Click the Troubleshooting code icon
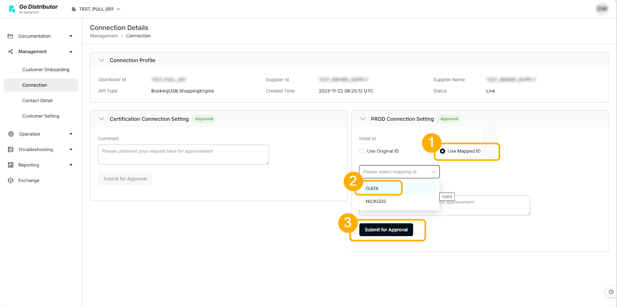 point(10,149)
